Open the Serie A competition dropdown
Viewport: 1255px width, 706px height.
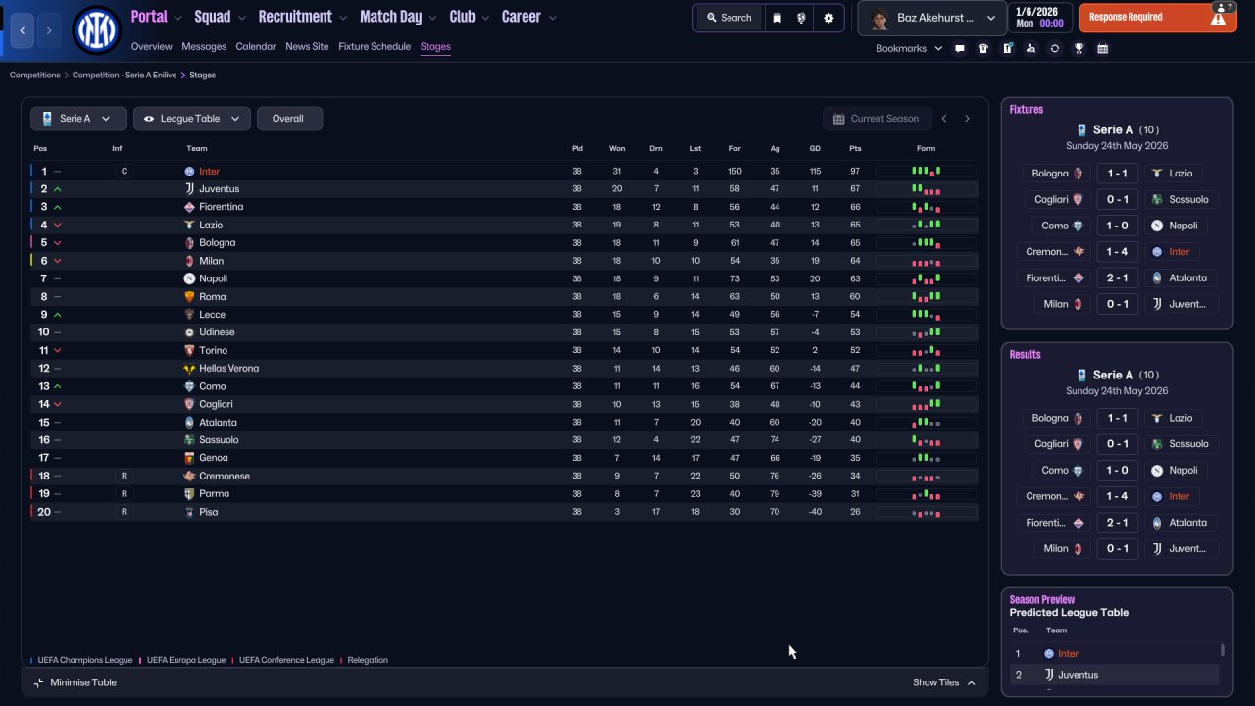78,119
